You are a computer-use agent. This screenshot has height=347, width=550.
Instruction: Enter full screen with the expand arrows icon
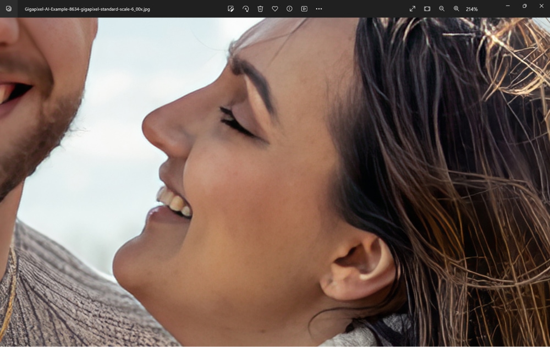click(413, 9)
